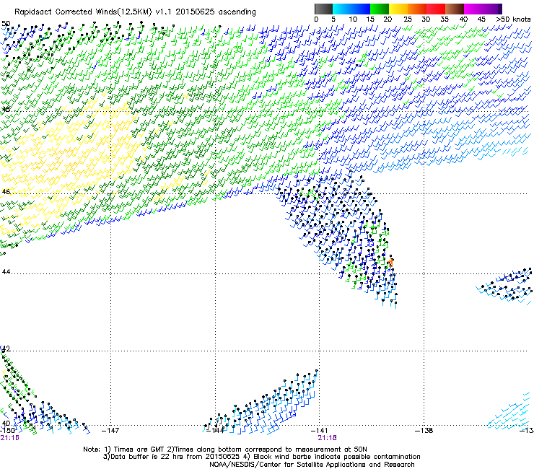Screen dimensions: 534x469
Task: Click the purple '21:18' time label
Action: point(328,438)
